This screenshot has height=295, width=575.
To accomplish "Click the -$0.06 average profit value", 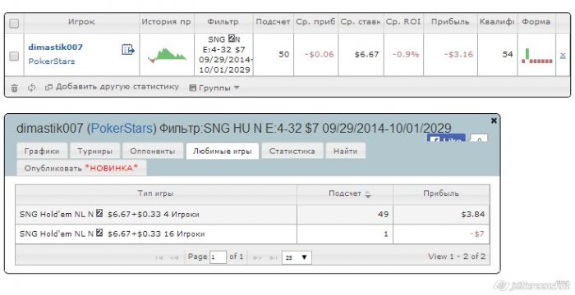I will [x=320, y=55].
